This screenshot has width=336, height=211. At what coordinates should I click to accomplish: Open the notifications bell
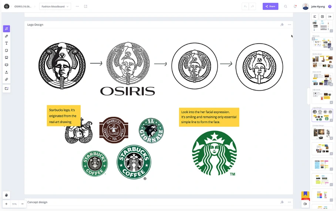(295, 6)
